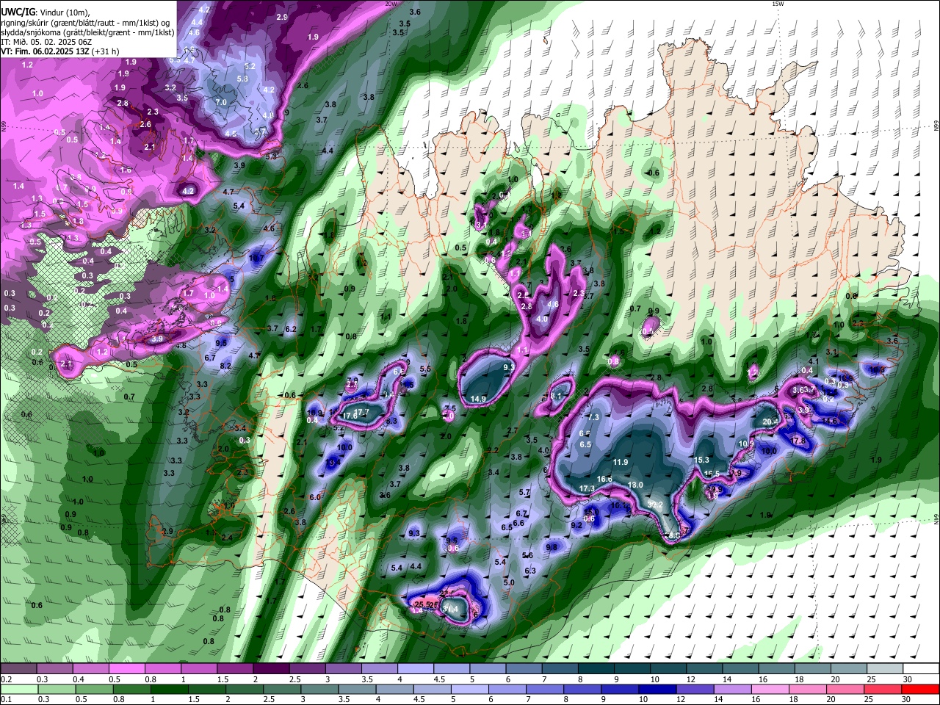Click the pink 0.5–0.8 swatch in top legend row

[126, 668]
